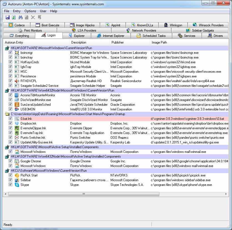The width and height of the screenshot is (232, 230).
Task: Disable the SunJavaUpdateSched autorun entry
Action: tap(10, 105)
